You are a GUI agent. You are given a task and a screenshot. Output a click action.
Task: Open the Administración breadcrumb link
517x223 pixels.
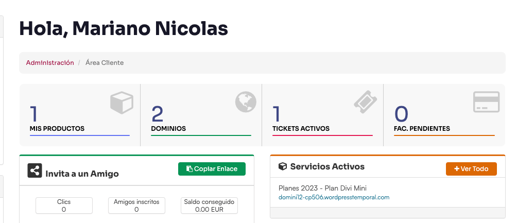coord(50,63)
